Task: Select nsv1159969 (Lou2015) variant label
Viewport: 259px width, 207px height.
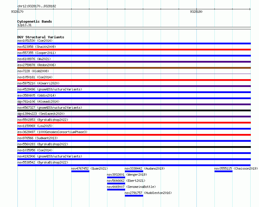Action: click(35, 126)
